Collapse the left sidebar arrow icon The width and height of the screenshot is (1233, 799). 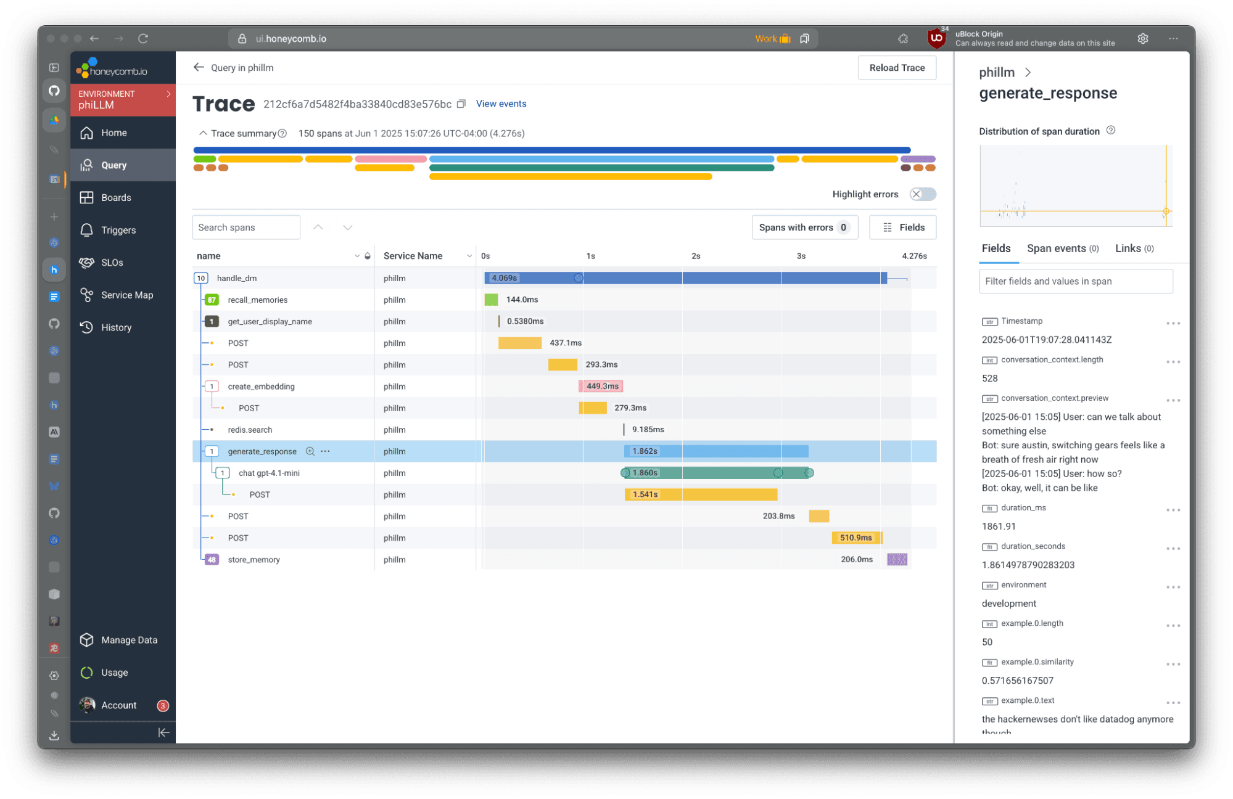(x=163, y=732)
